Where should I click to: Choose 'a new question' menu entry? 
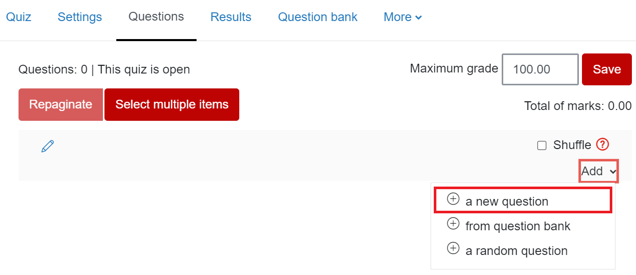pos(507,201)
